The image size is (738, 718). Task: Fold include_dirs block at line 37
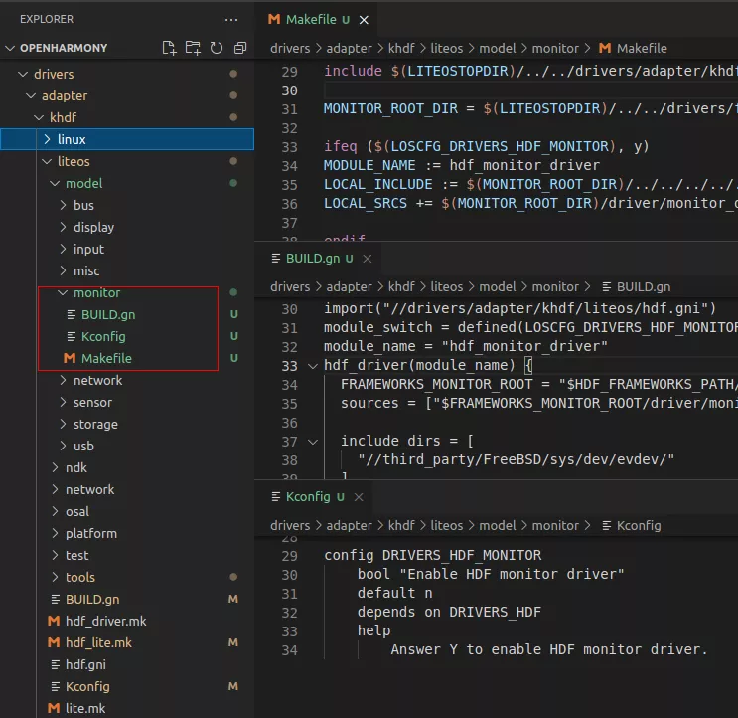[313, 442]
